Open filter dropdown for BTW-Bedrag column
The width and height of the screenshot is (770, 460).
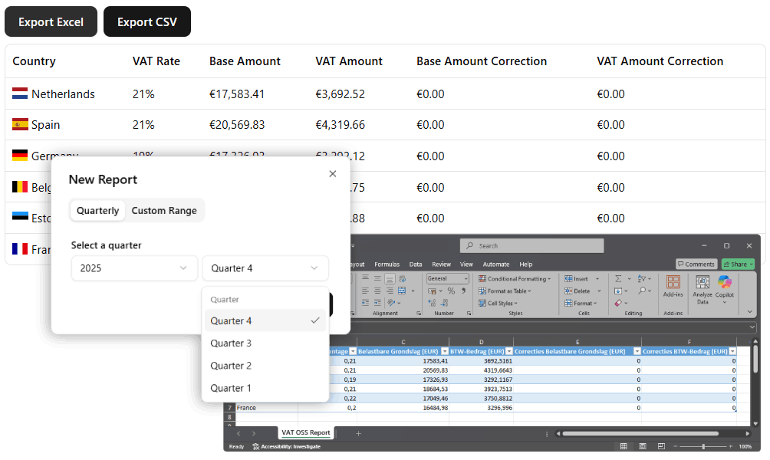[508, 351]
